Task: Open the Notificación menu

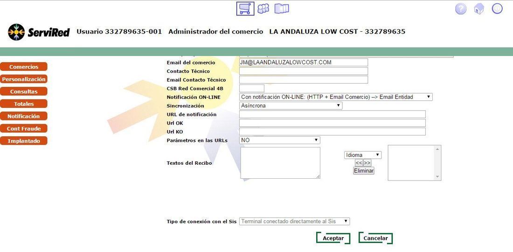Action: [x=24, y=116]
